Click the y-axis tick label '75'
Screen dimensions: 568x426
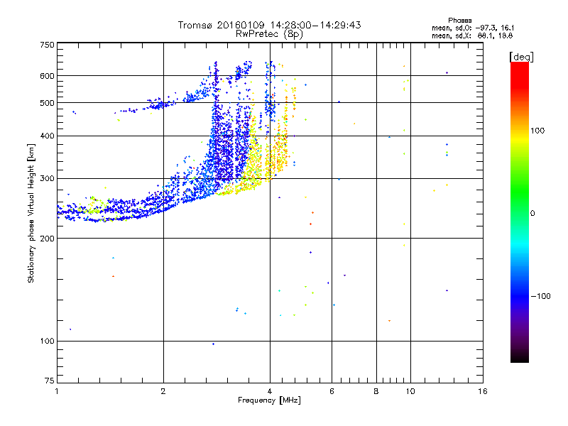coord(50,381)
